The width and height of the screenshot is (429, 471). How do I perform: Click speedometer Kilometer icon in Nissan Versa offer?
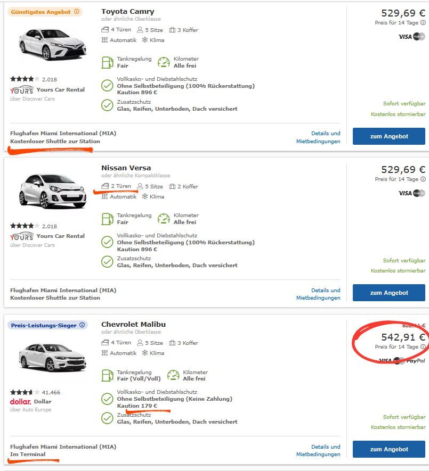tap(164, 219)
